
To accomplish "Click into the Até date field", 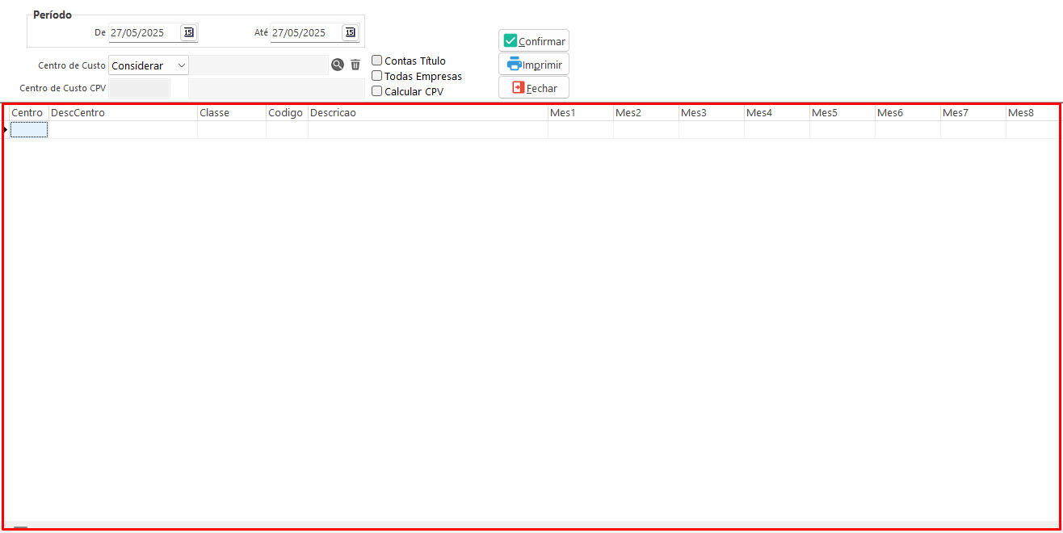I will coord(304,33).
